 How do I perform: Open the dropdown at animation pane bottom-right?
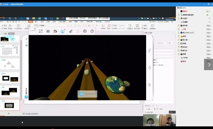pos(172,112)
